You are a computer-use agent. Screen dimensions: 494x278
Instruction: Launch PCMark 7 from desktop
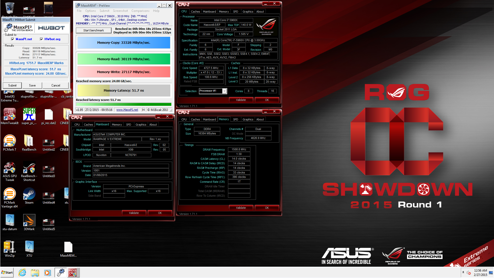tap(10, 143)
